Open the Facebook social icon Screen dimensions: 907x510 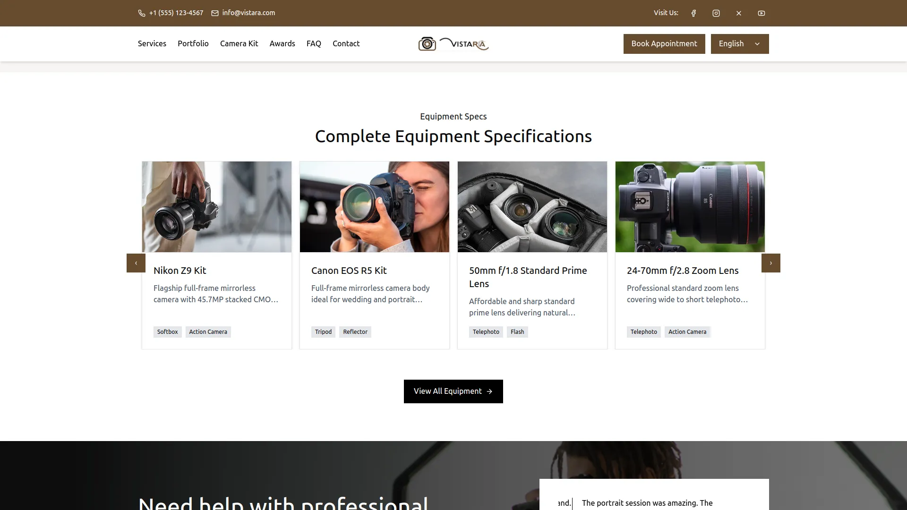tap(693, 13)
